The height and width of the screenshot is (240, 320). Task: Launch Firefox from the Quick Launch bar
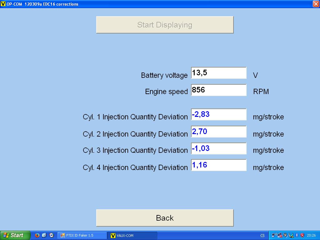[37, 235]
